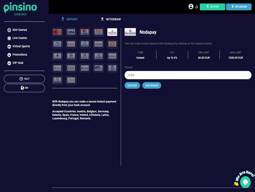Select the Zcash payment method

(85, 68)
